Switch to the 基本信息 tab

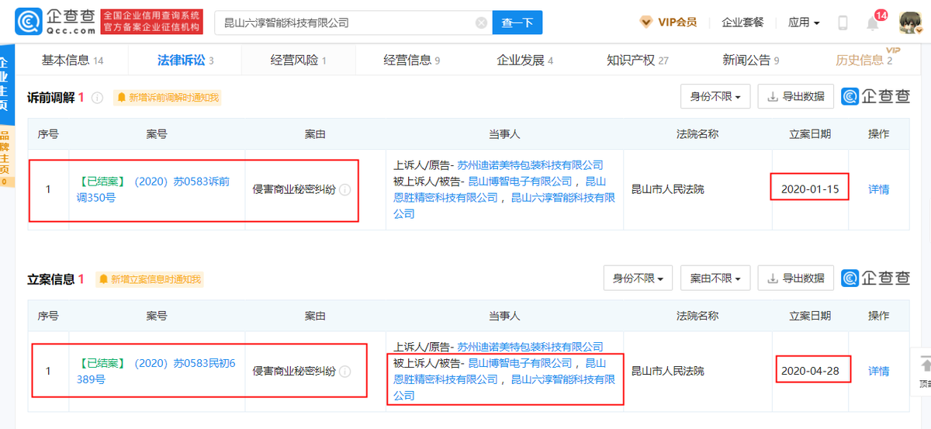[72, 60]
